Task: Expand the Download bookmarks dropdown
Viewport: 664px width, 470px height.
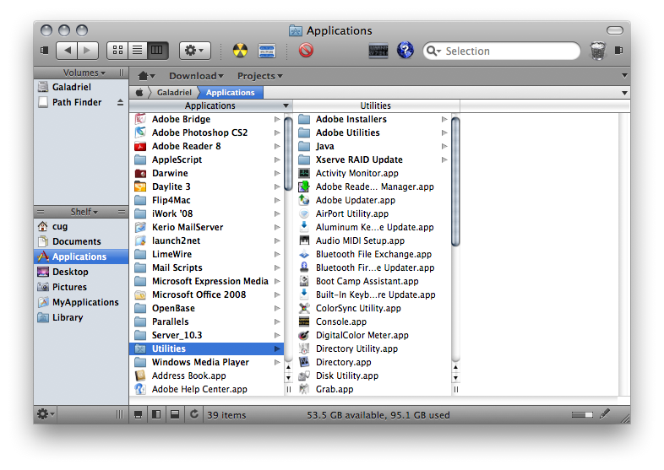Action: 196,76
